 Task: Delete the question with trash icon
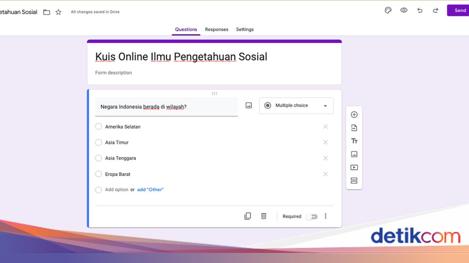pyautogui.click(x=264, y=216)
